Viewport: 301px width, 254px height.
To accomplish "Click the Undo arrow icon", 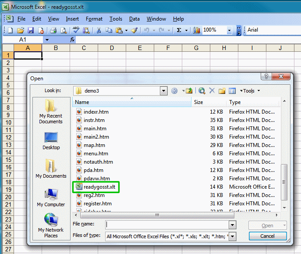I will [147, 30].
